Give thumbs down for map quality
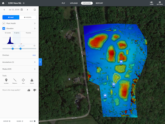The height and width of the screenshot is (124, 165). (35, 90)
